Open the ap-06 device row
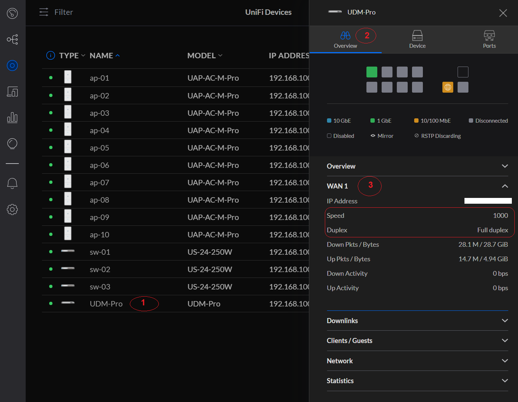Viewport: 518px width, 402px height. [175, 165]
